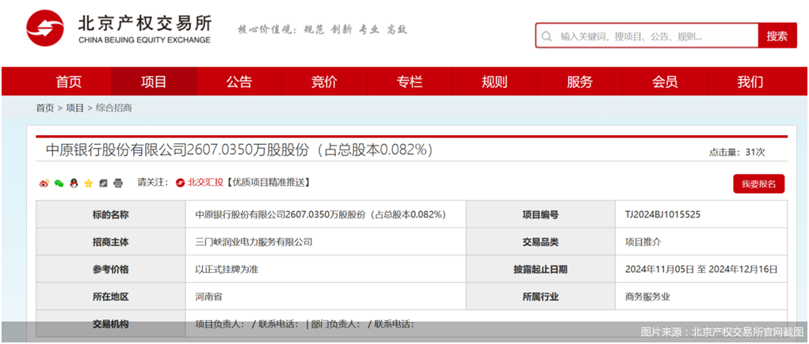Viewport: 809px width, 344px height.
Task: Click the 核心价值观 slogan text
Action: [322, 29]
